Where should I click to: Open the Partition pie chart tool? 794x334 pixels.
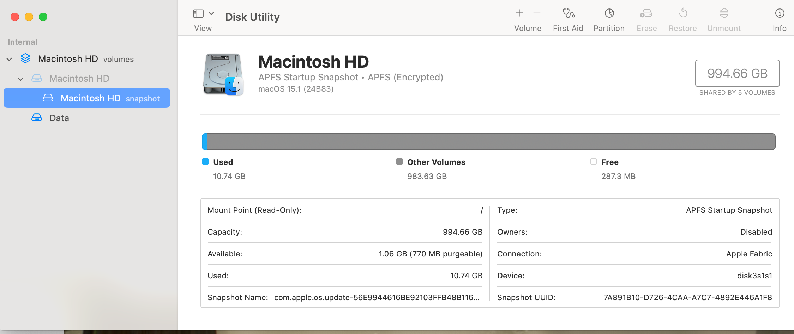(x=609, y=14)
